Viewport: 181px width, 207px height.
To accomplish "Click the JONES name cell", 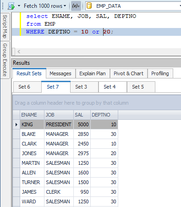I will [x=32, y=153].
